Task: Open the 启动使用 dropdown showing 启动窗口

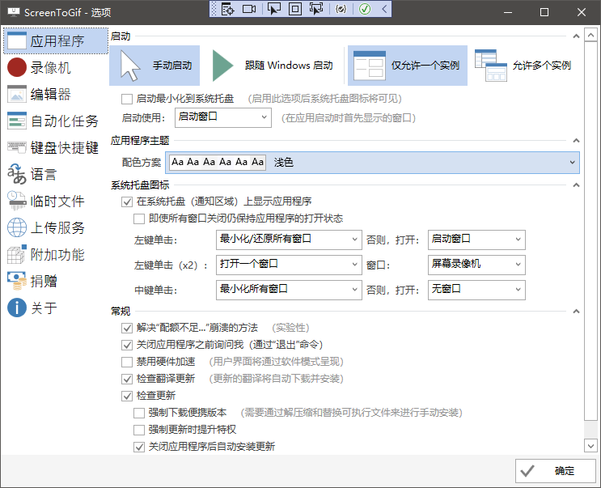Action: tap(223, 117)
